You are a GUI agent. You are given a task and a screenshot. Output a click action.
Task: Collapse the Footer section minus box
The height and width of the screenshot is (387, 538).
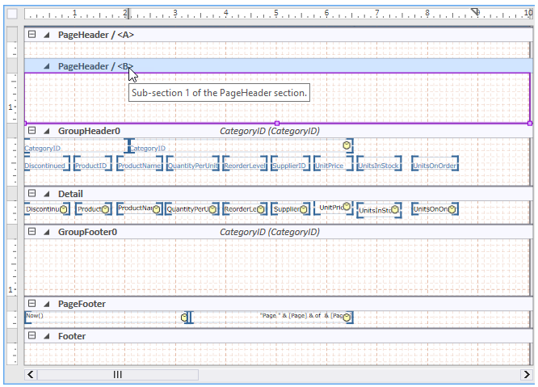[32, 335]
